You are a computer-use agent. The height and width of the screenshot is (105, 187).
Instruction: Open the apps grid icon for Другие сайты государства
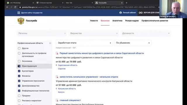(19, 13)
